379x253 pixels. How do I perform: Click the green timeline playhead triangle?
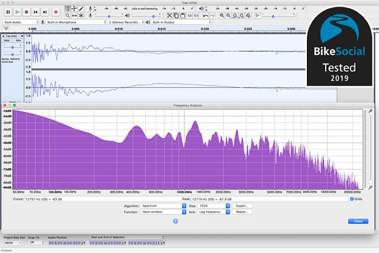click(6, 29)
